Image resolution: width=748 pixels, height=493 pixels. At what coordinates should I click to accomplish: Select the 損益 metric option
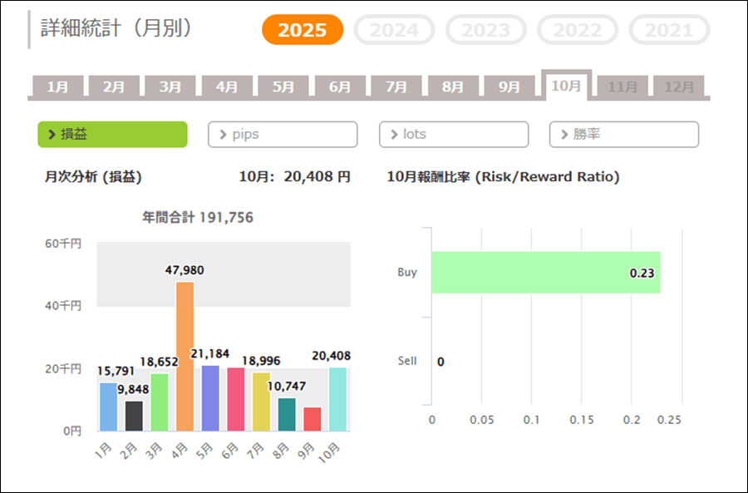click(112, 134)
